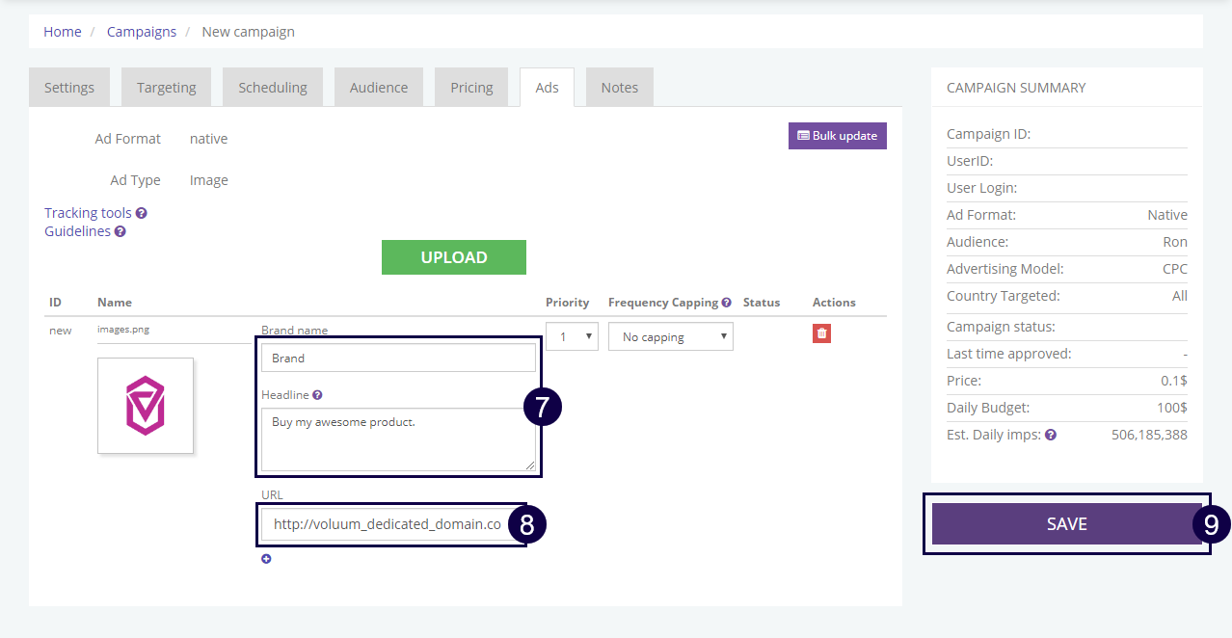Screen dimensions: 1232x638
Task: Click the red trash delete icon
Action: tap(821, 333)
